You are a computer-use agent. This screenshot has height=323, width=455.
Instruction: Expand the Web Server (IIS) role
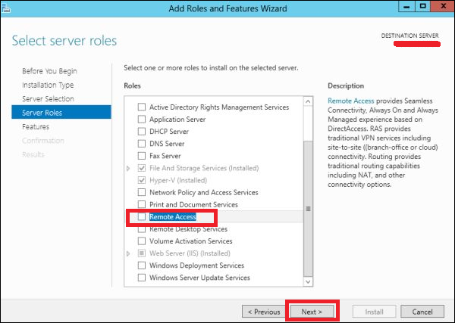click(x=128, y=253)
